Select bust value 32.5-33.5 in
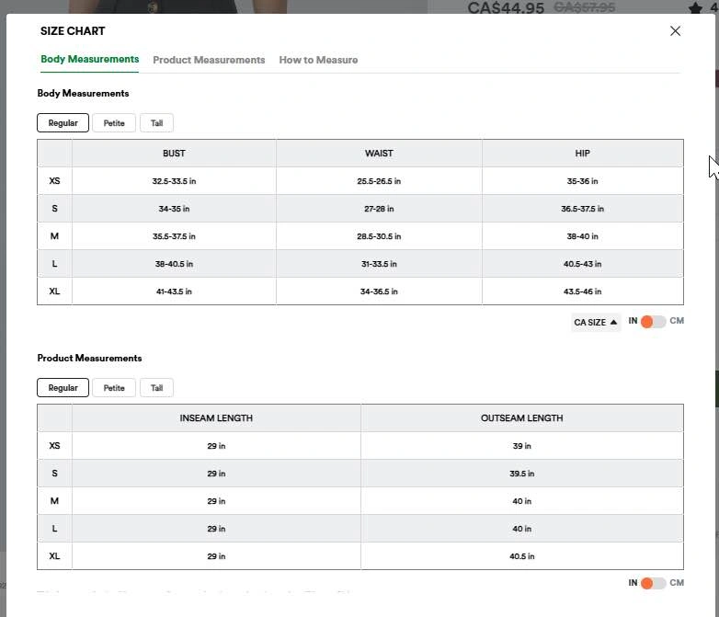The width and height of the screenshot is (719, 617). coord(174,181)
